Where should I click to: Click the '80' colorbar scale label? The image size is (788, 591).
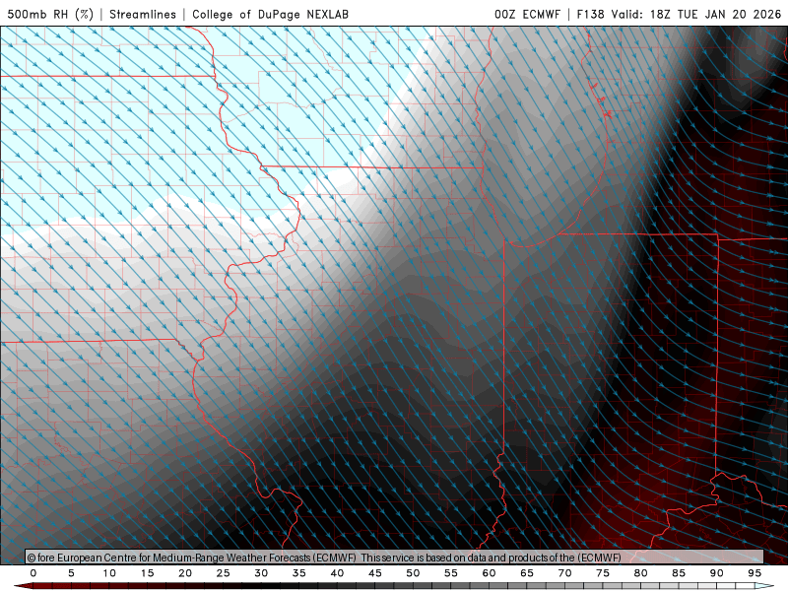[x=640, y=573]
